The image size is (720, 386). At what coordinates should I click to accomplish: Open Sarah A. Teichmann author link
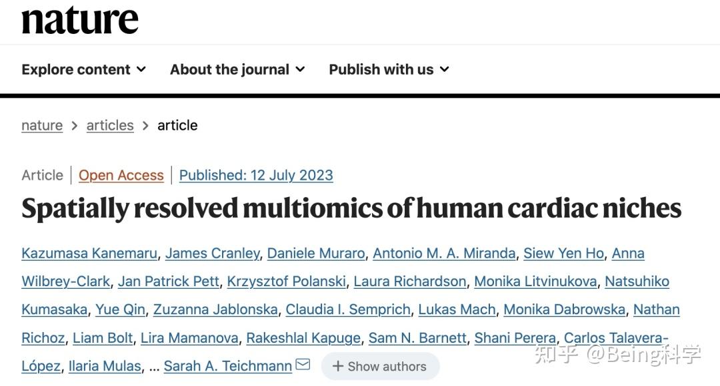(228, 366)
